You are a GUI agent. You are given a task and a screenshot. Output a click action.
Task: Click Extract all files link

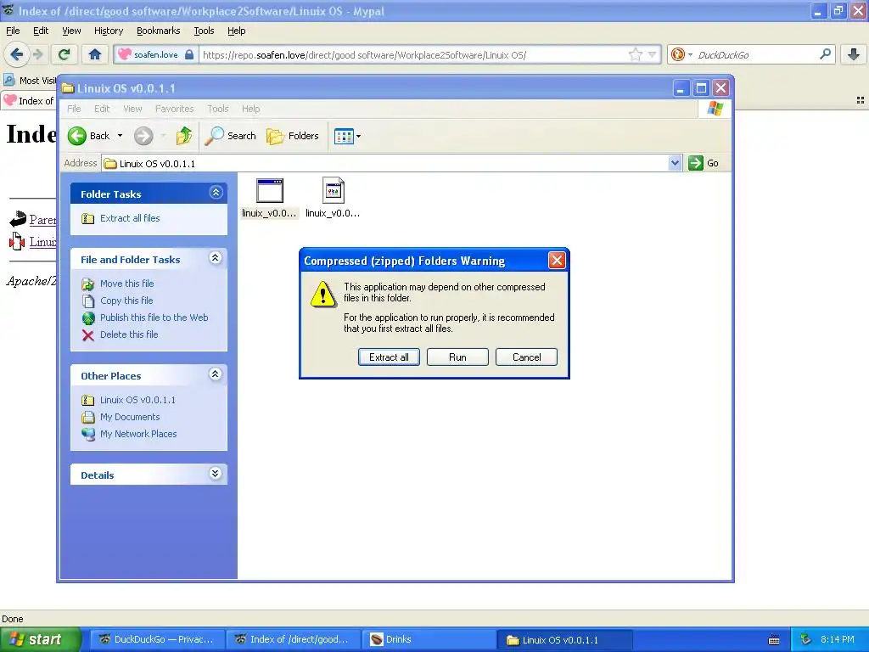point(130,218)
